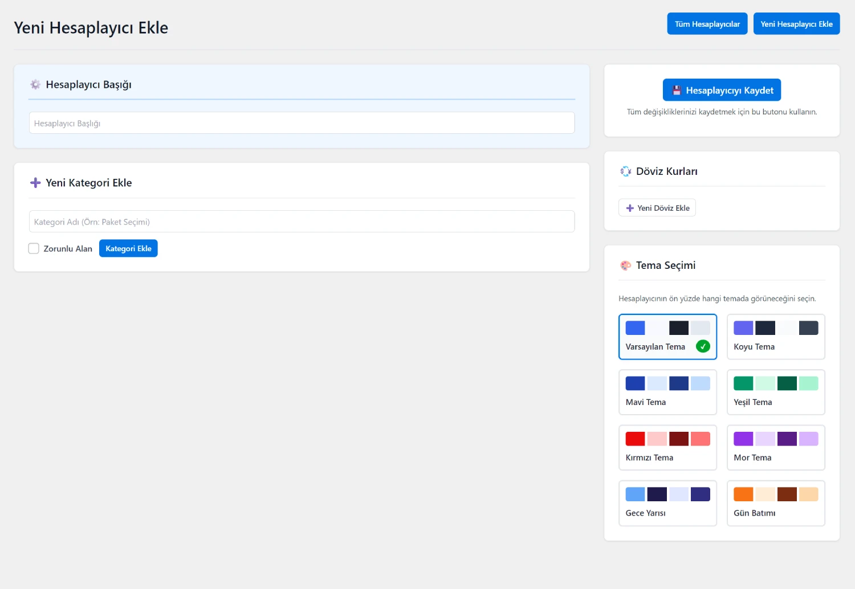Image resolution: width=855 pixels, height=589 pixels.
Task: Click the palette icon beside Tema Seçimi
Action: pyautogui.click(x=625, y=265)
